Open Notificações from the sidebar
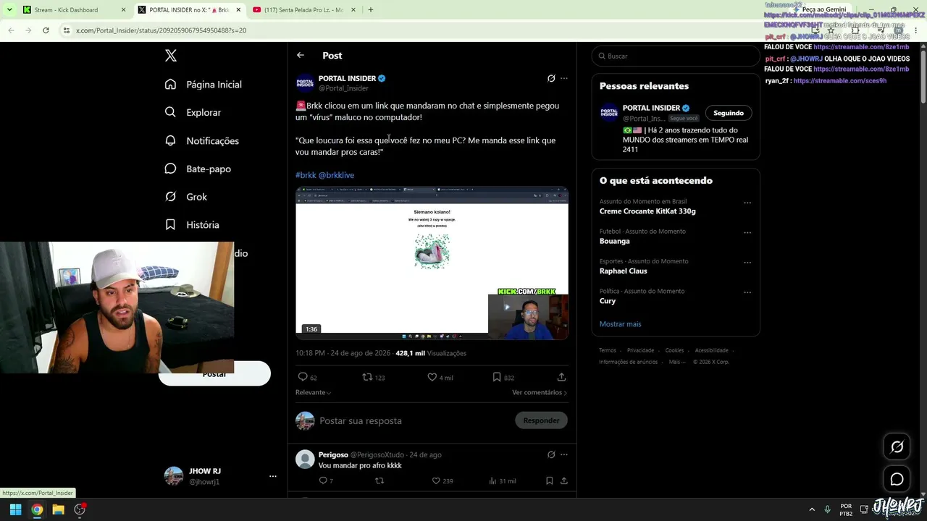The height and width of the screenshot is (521, 927). pyautogui.click(x=202, y=140)
